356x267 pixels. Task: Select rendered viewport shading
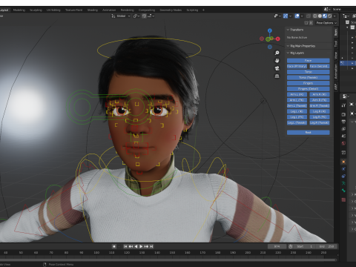pos(330,16)
